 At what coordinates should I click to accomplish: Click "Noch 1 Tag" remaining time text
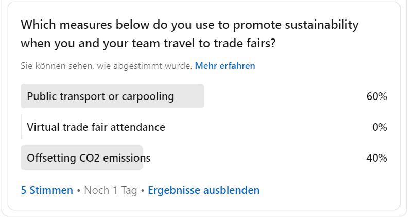pos(110,190)
